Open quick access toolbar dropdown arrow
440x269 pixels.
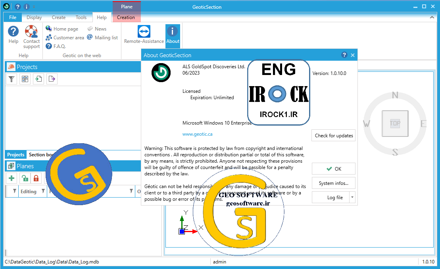coord(34,6)
